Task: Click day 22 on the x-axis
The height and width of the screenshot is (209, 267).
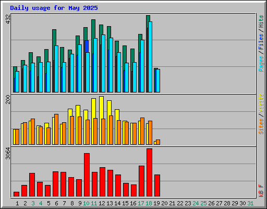Action: click(180, 203)
